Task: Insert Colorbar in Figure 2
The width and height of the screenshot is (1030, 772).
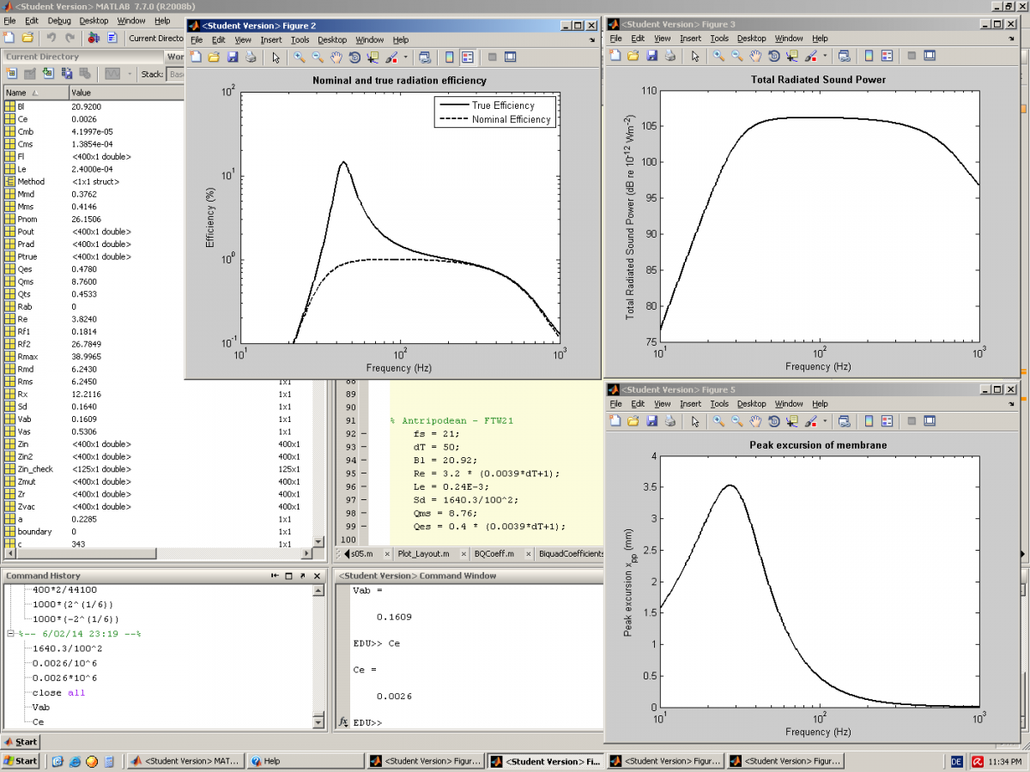Action: pos(449,57)
